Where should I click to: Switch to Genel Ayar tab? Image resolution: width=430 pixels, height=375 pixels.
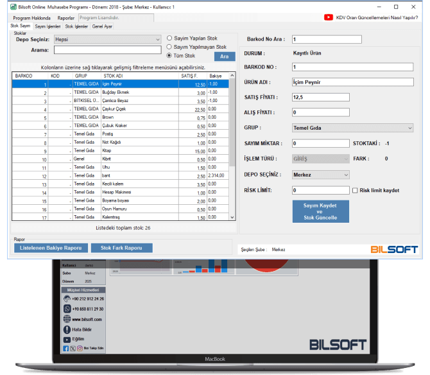(102, 26)
